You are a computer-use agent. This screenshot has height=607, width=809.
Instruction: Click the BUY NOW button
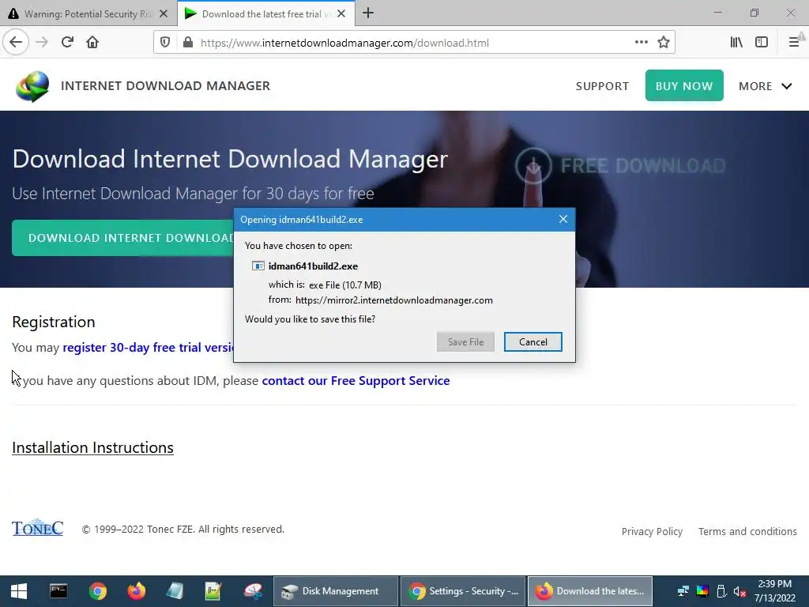point(684,85)
